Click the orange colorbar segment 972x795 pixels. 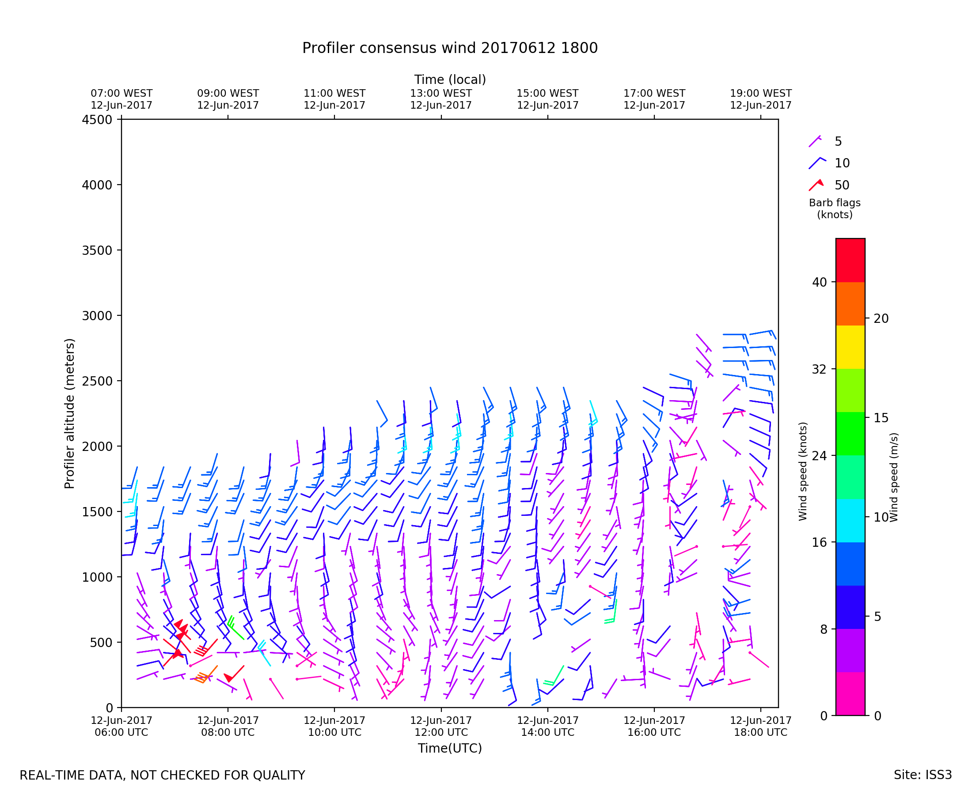tap(850, 303)
